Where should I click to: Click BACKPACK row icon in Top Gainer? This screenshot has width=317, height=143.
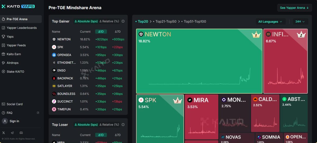(54, 78)
